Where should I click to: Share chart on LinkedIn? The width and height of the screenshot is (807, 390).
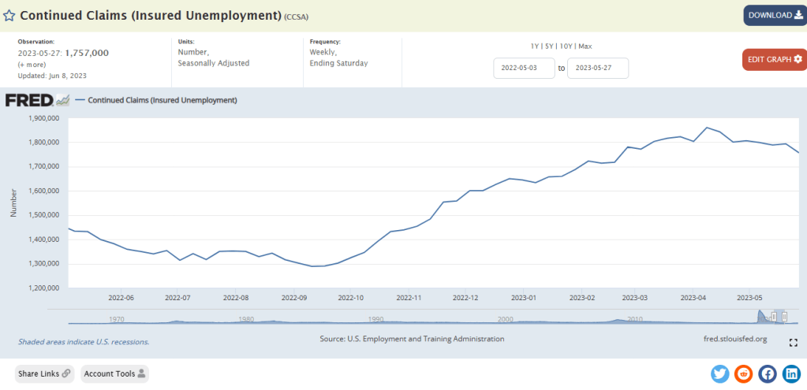click(790, 373)
